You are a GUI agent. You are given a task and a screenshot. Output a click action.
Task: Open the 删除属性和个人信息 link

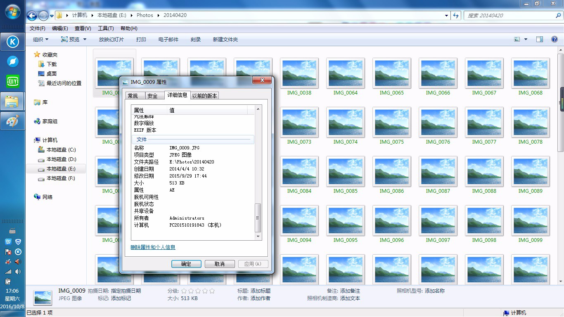tap(153, 247)
